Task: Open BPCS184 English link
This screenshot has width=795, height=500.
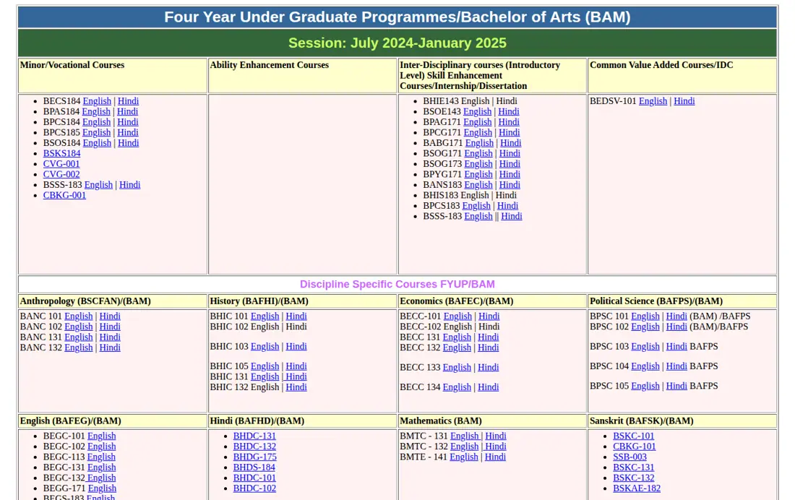Action: pos(96,122)
